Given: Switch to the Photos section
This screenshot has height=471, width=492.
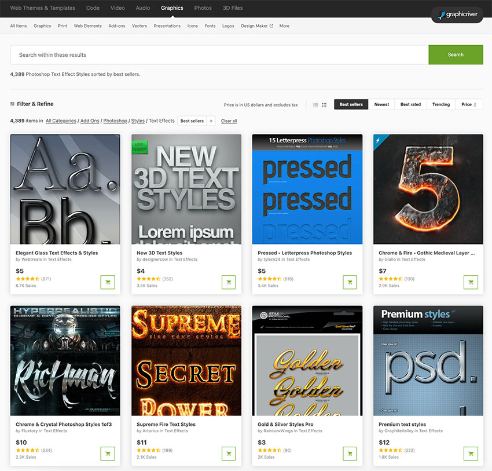Looking at the screenshot, I should [x=203, y=8].
